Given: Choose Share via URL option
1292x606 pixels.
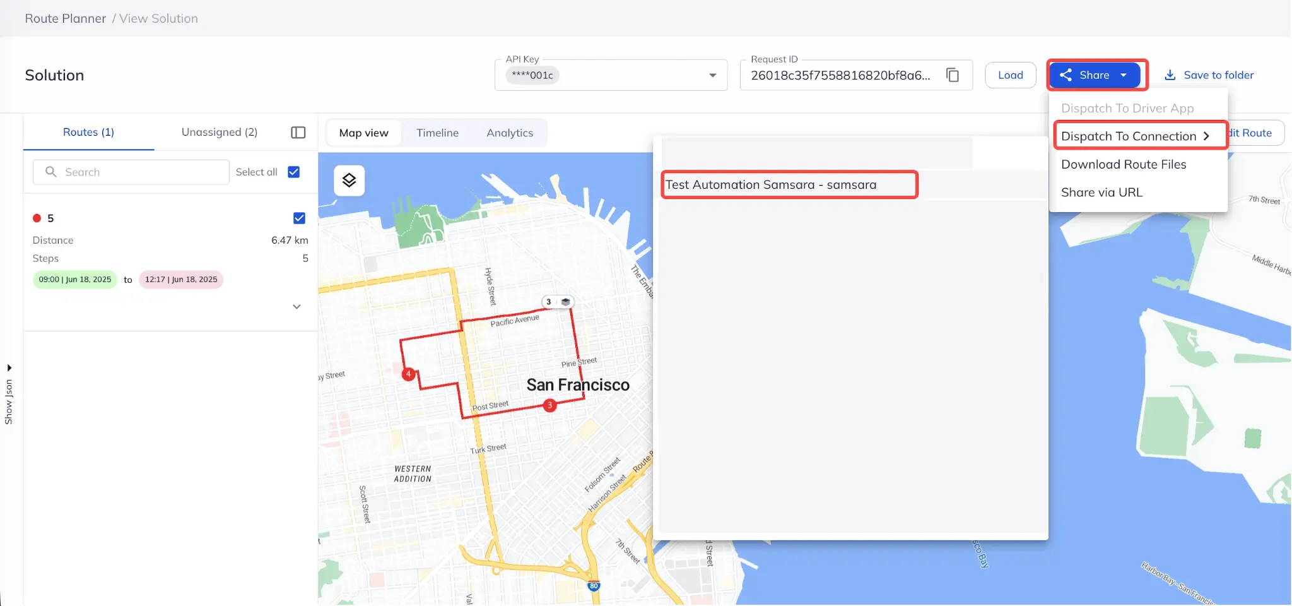Looking at the screenshot, I should pyautogui.click(x=1101, y=193).
